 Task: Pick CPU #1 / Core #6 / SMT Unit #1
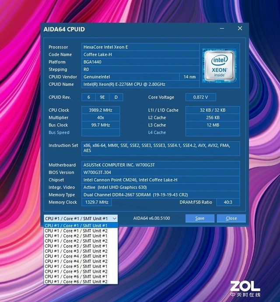80,277
